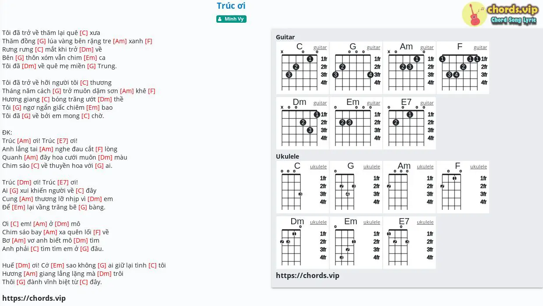Click the ukulele link beside Am chord
Viewport: 543px width, 306px height.
click(425, 167)
